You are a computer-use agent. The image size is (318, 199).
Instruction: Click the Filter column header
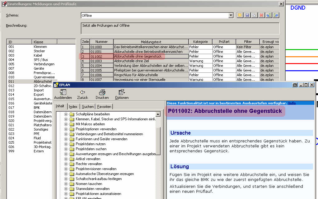point(248,42)
